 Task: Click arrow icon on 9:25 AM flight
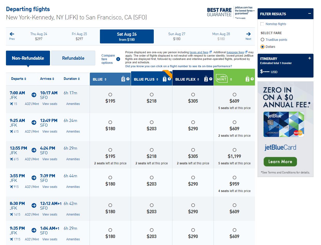34,122
